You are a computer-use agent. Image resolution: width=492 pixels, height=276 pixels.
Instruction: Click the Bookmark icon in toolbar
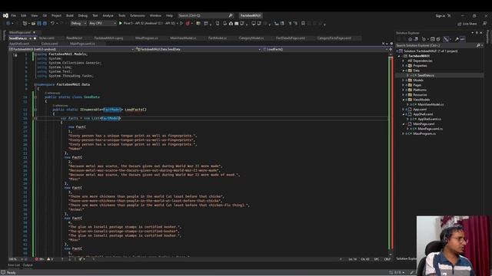[x=303, y=23]
